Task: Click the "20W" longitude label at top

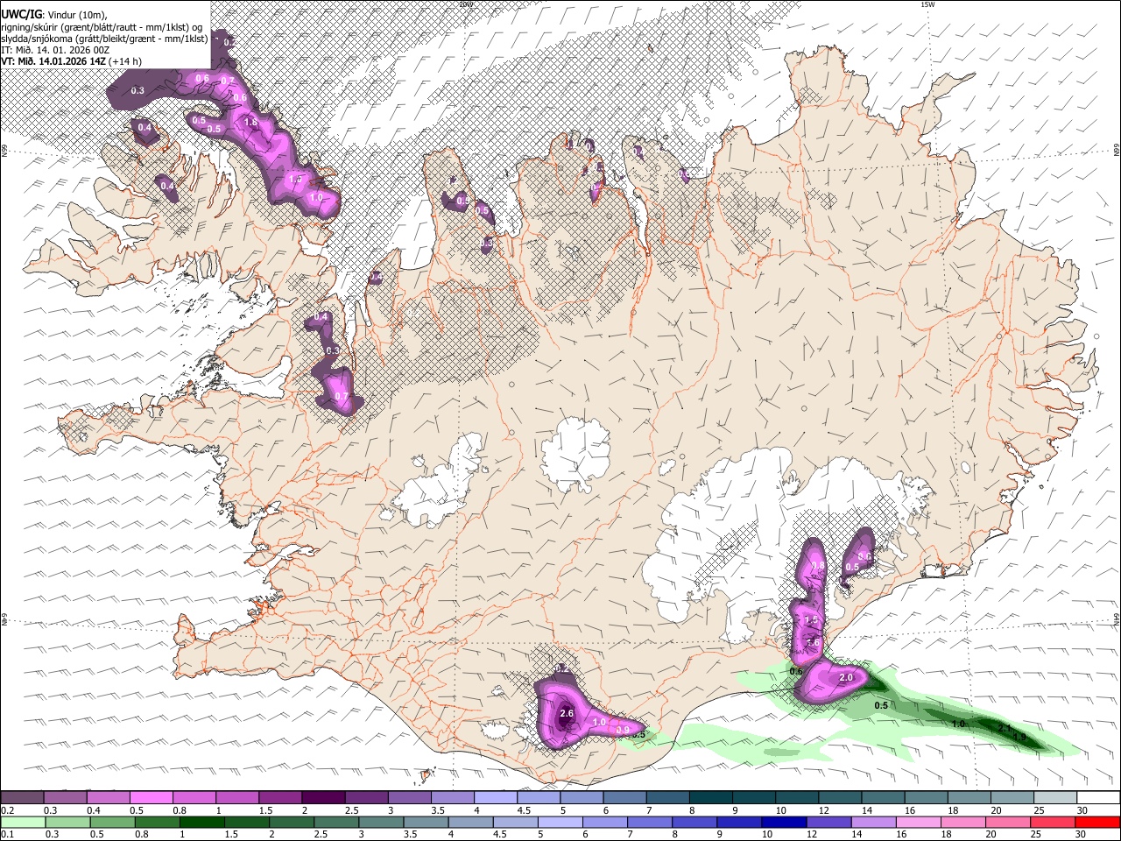Action: (x=465, y=4)
